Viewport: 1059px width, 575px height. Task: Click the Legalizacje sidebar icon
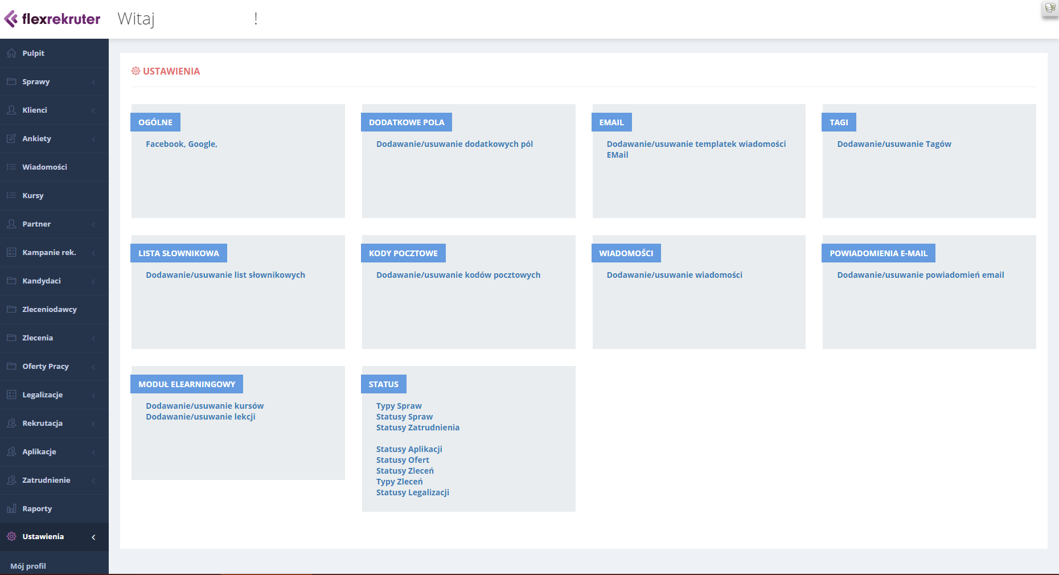tap(11, 395)
